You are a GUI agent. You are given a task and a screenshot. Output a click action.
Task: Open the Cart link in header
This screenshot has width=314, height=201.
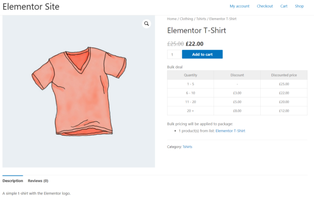click(284, 6)
